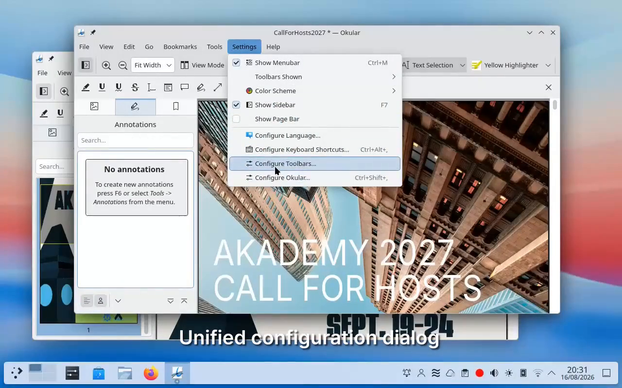The image size is (622, 388).
Task: Open Dolphin file manager from taskbar
Action: click(125, 373)
